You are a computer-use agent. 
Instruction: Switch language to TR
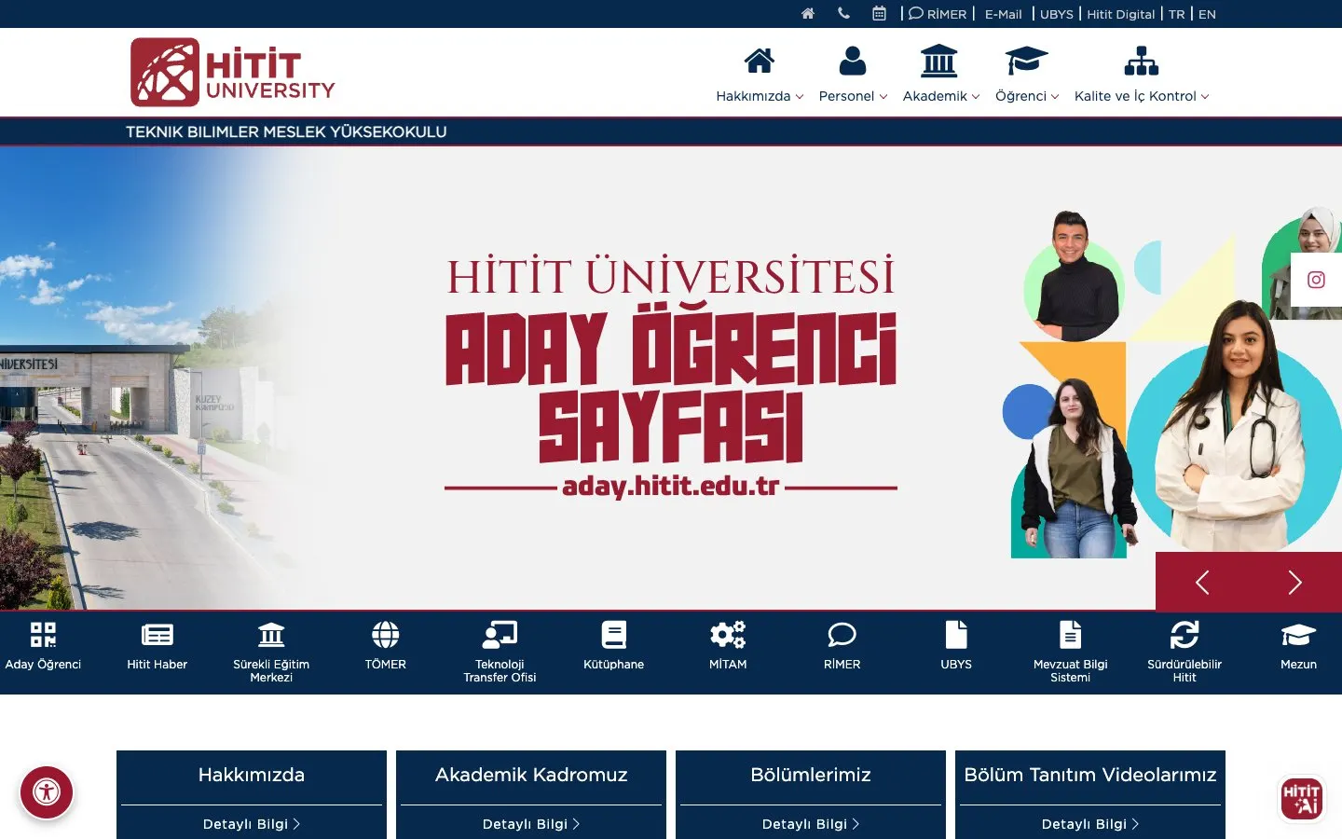1177,14
